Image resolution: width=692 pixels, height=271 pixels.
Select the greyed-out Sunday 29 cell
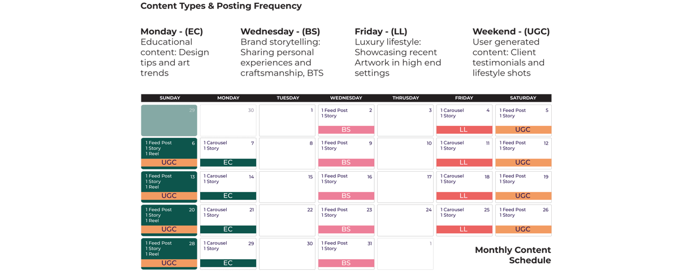[x=169, y=120]
